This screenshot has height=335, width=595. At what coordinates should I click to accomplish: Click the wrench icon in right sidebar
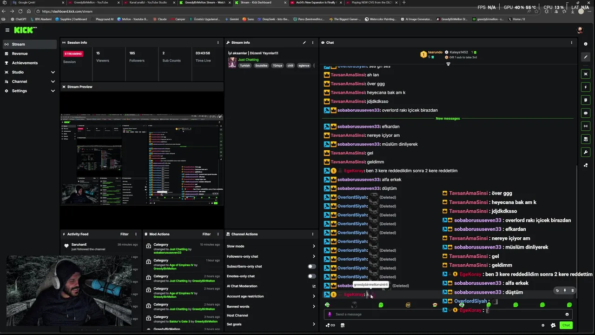[x=586, y=152]
